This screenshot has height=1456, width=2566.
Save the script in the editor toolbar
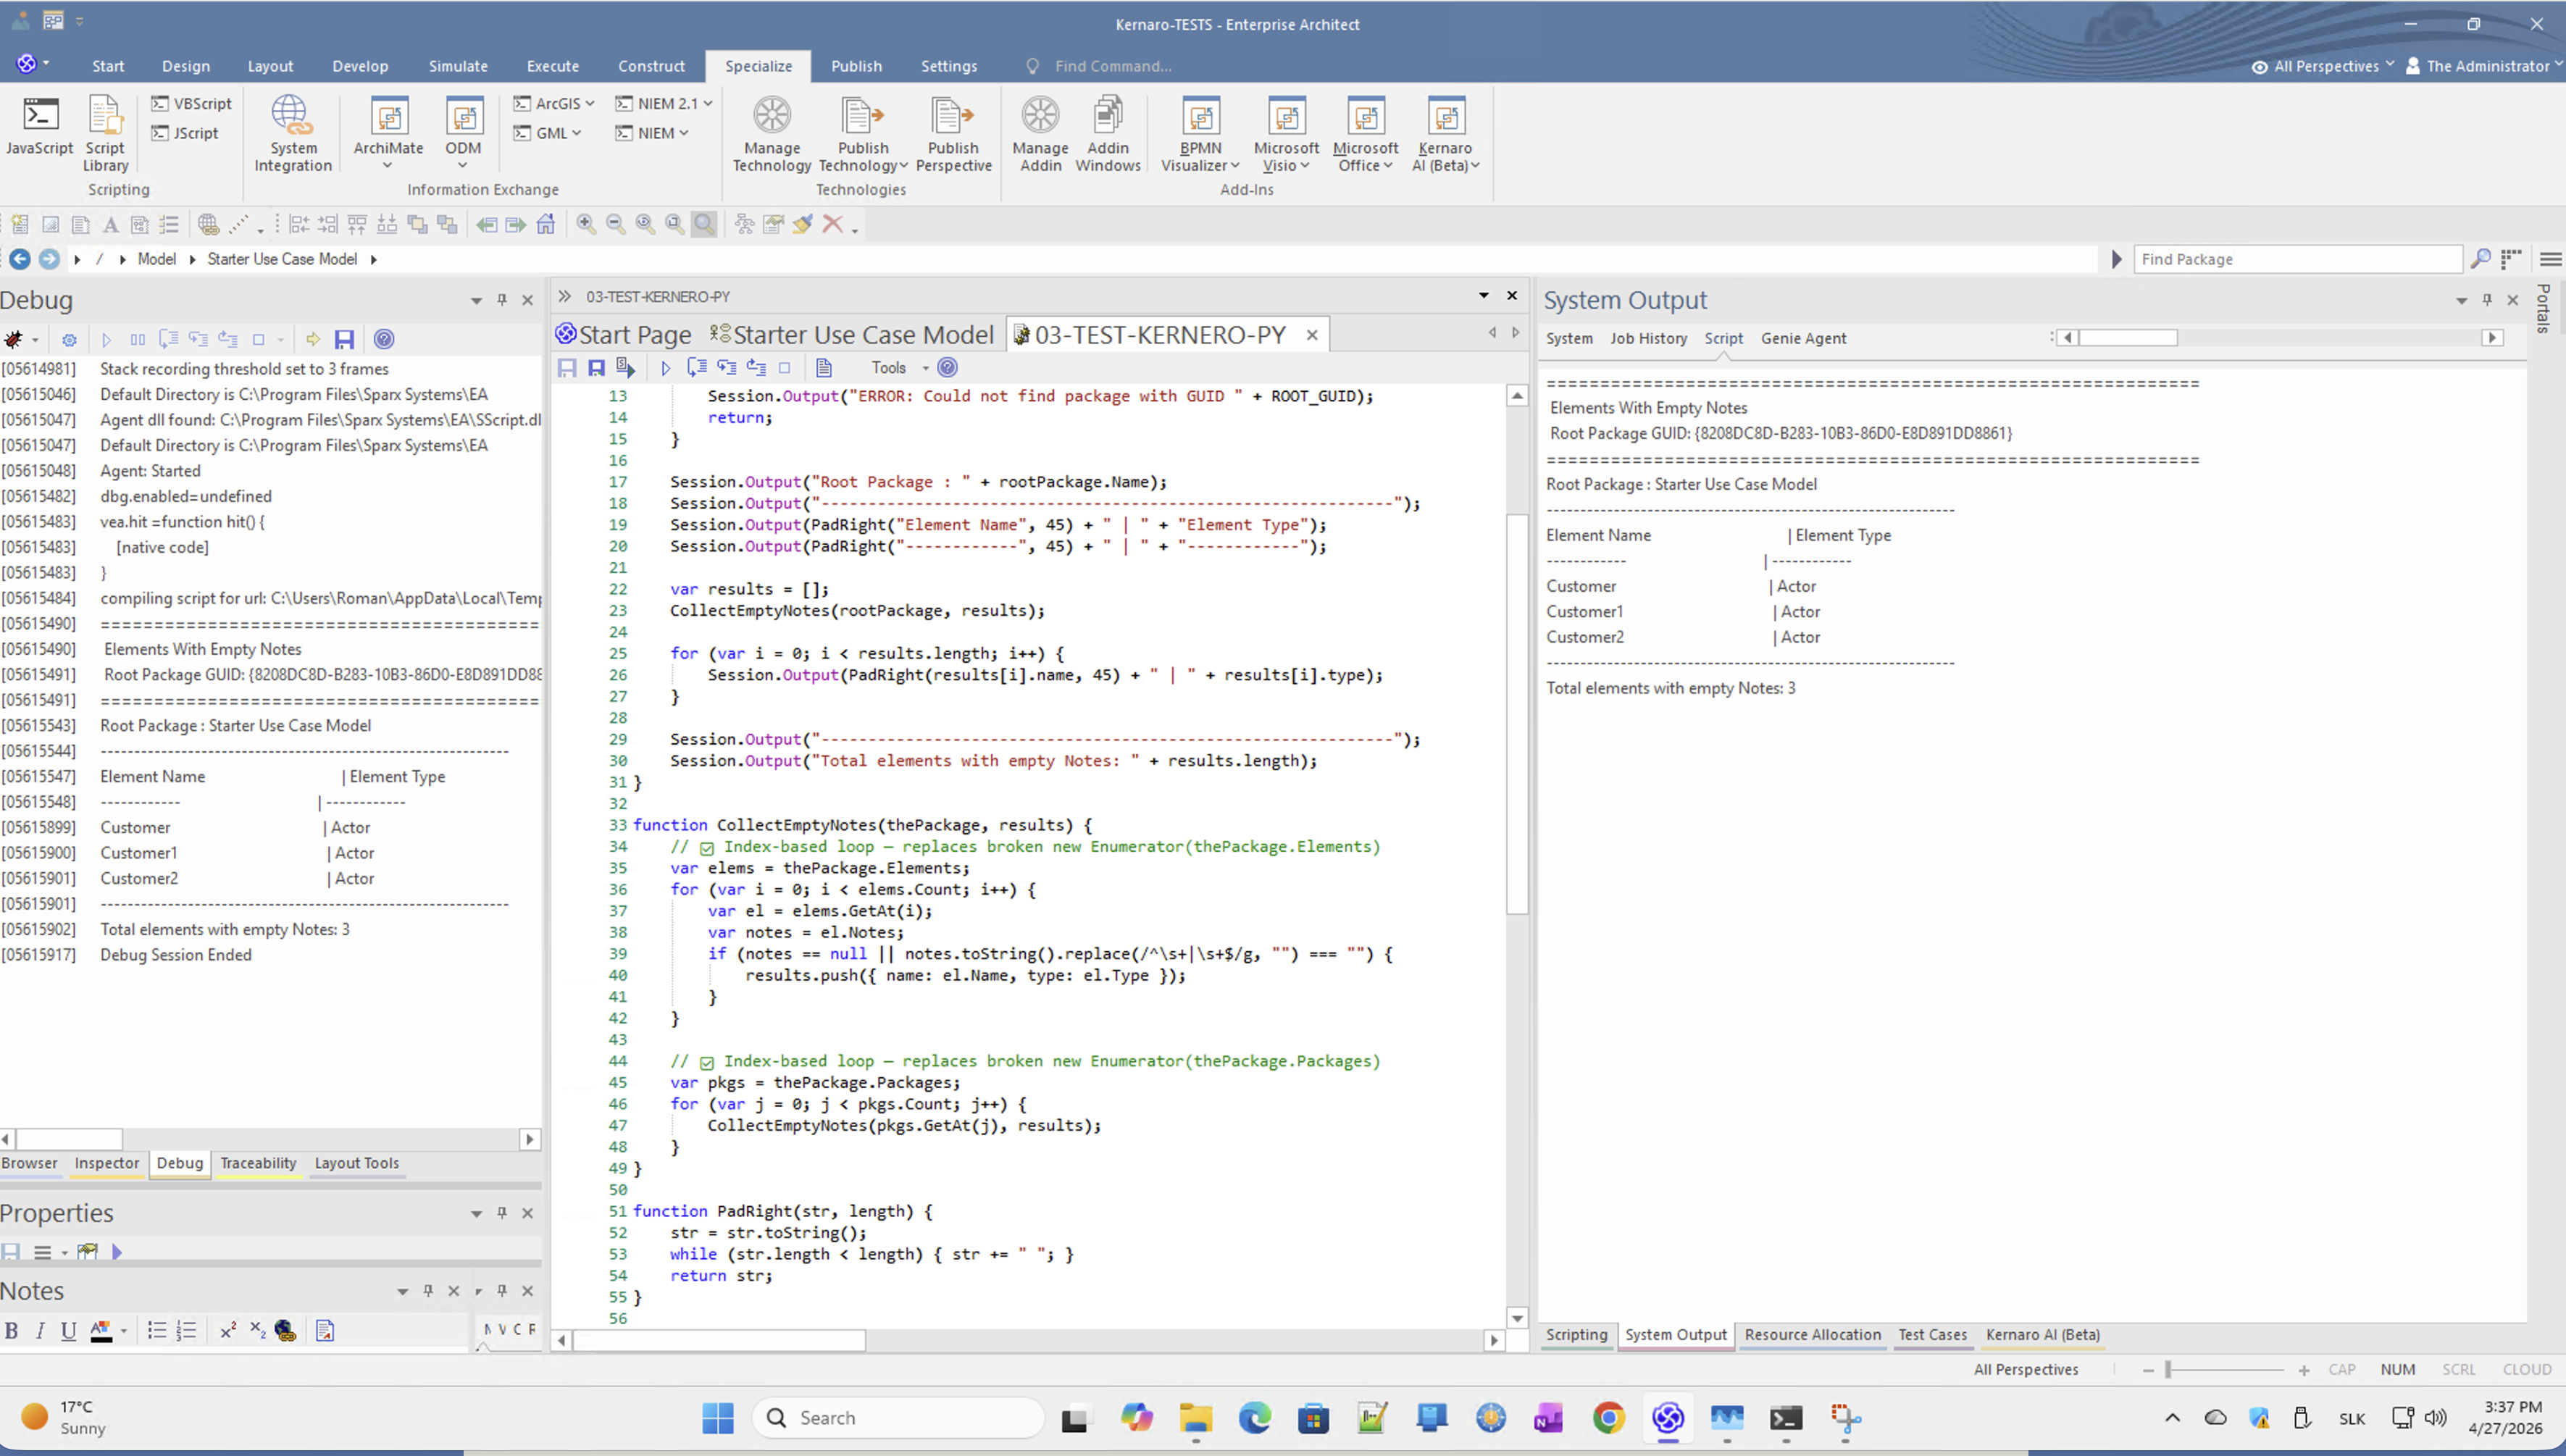pyautogui.click(x=567, y=368)
